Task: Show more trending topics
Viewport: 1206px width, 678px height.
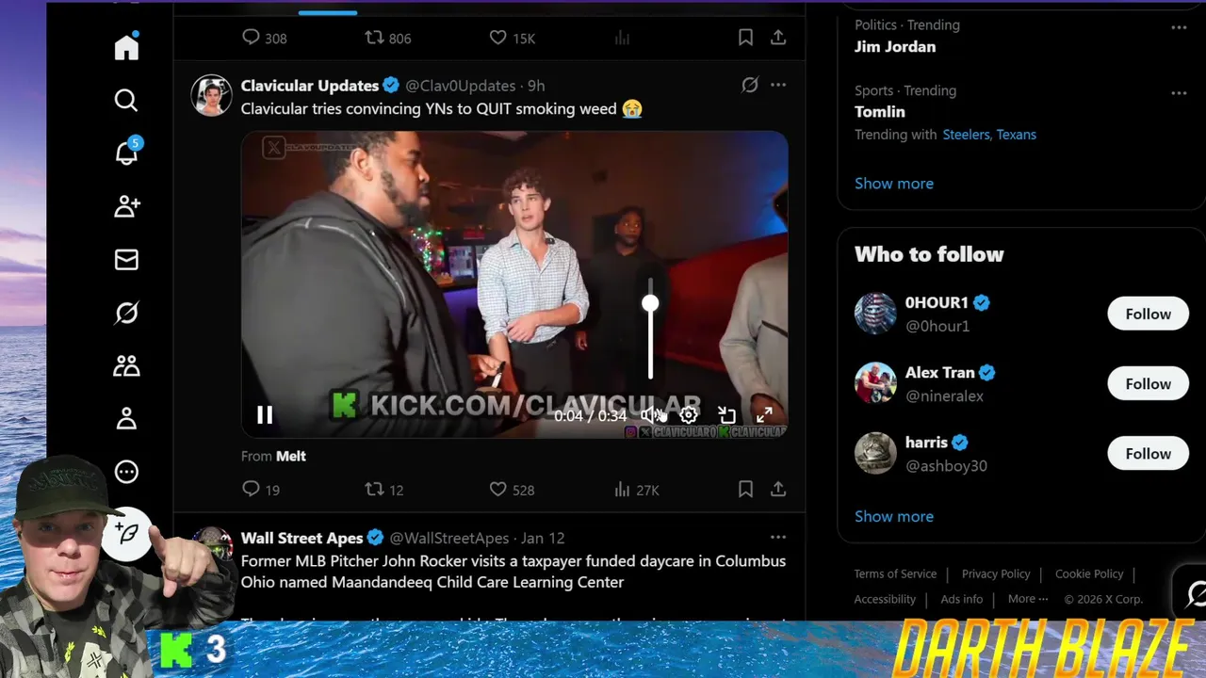Action: pyautogui.click(x=894, y=183)
